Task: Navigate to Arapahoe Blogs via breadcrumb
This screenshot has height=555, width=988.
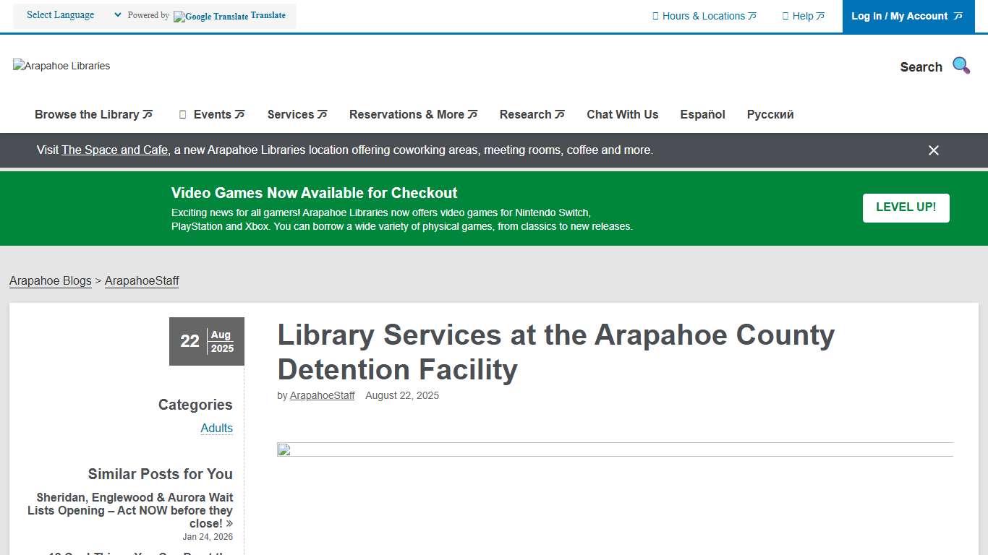Action: pyautogui.click(x=50, y=280)
